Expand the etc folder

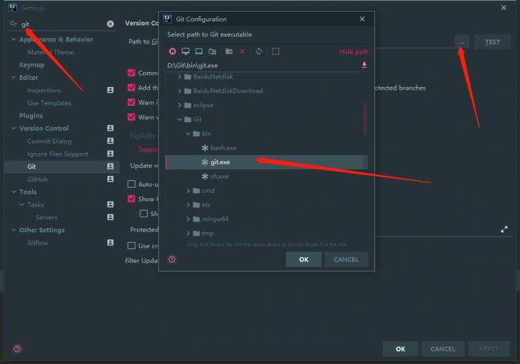coord(188,205)
